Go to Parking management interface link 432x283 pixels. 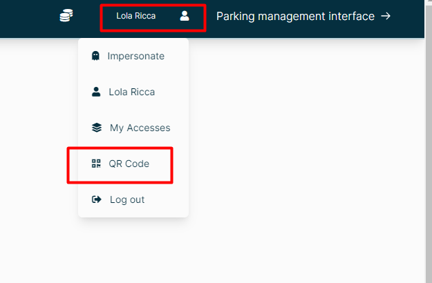[295, 16]
